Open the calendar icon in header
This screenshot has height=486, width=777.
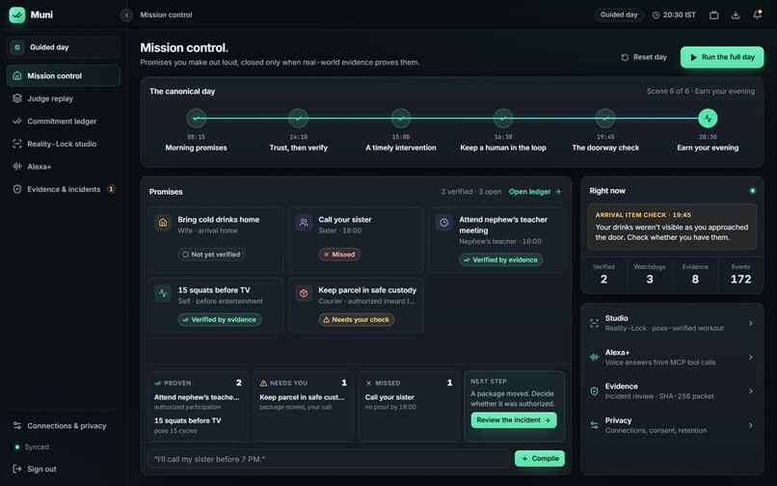(x=714, y=14)
